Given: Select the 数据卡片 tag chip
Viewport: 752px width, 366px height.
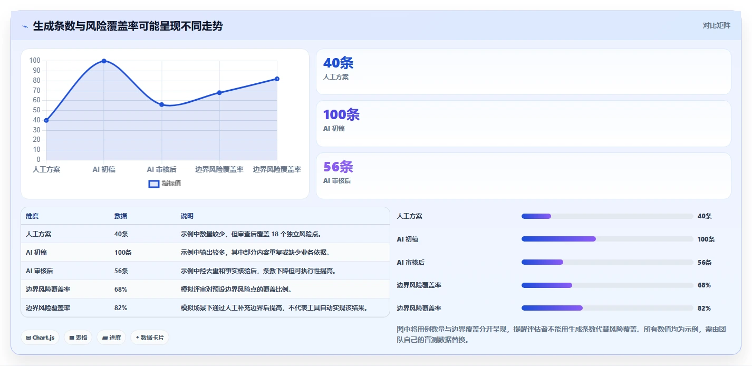Looking at the screenshot, I should (150, 338).
